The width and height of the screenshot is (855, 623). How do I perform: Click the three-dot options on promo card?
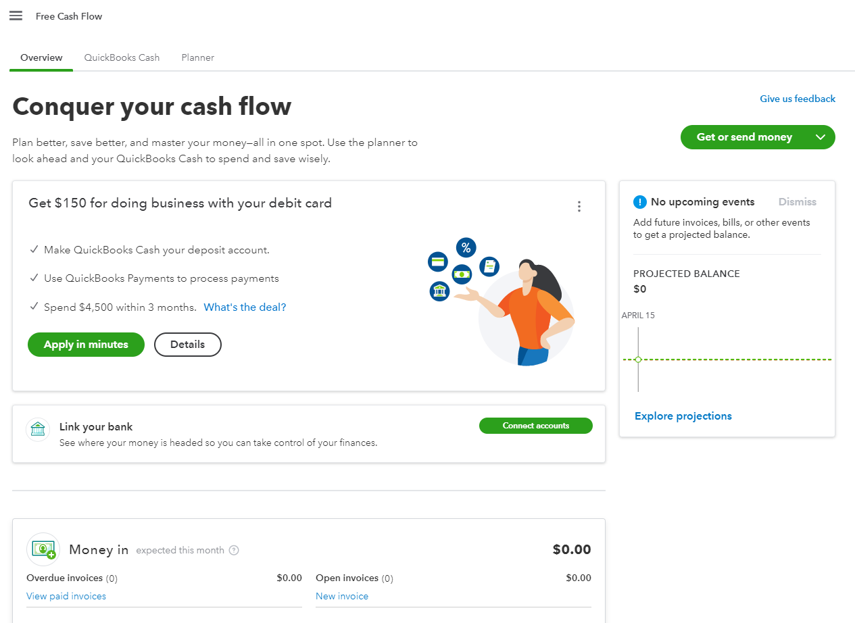[579, 207]
